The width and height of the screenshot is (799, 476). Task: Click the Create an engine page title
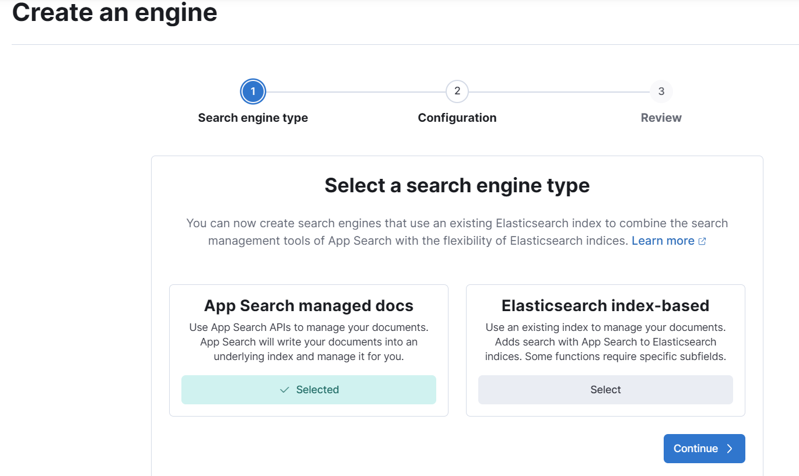pos(115,12)
